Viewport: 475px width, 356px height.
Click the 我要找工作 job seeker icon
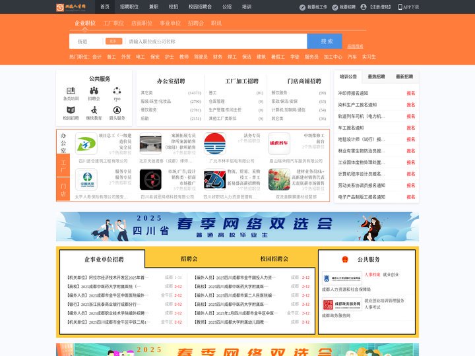[x=302, y=7]
